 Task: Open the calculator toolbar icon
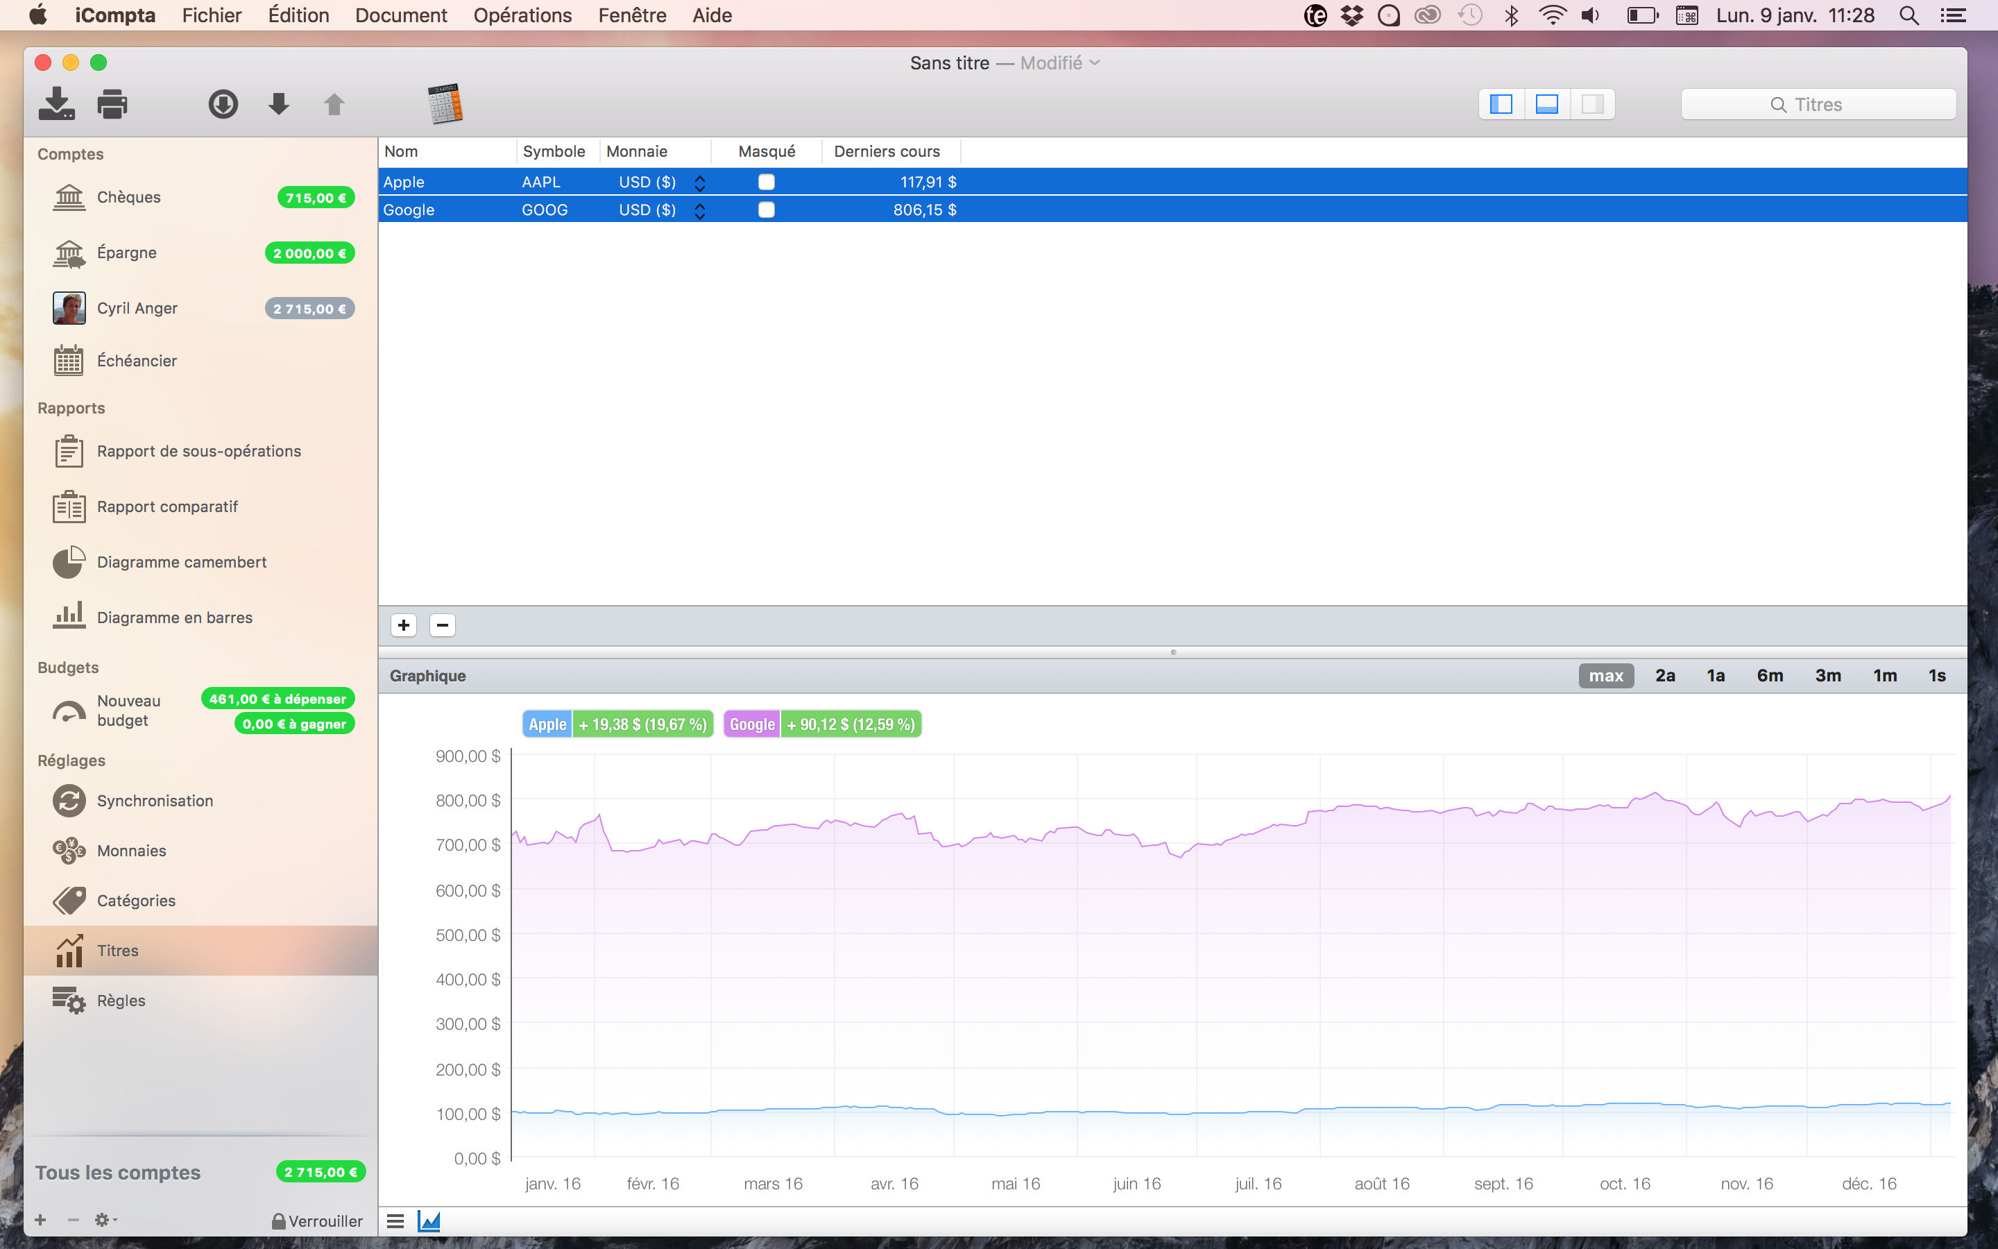445,104
